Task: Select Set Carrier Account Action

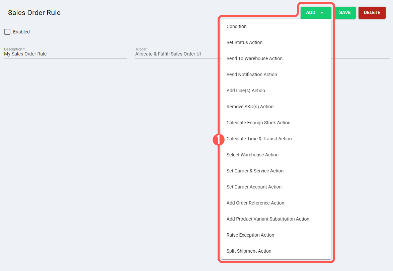Action: tap(276, 187)
